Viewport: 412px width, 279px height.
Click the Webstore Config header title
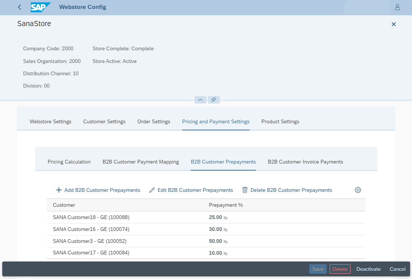click(x=83, y=7)
